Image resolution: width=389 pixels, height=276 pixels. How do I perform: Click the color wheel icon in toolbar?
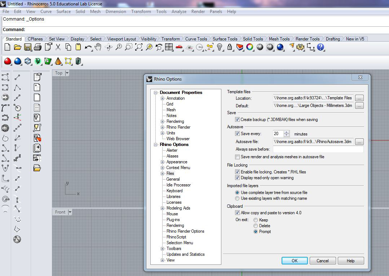(250, 47)
